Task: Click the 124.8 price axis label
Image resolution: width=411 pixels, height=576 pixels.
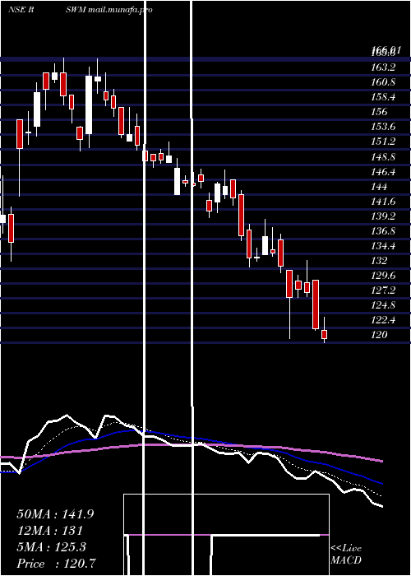Action: [x=383, y=305]
